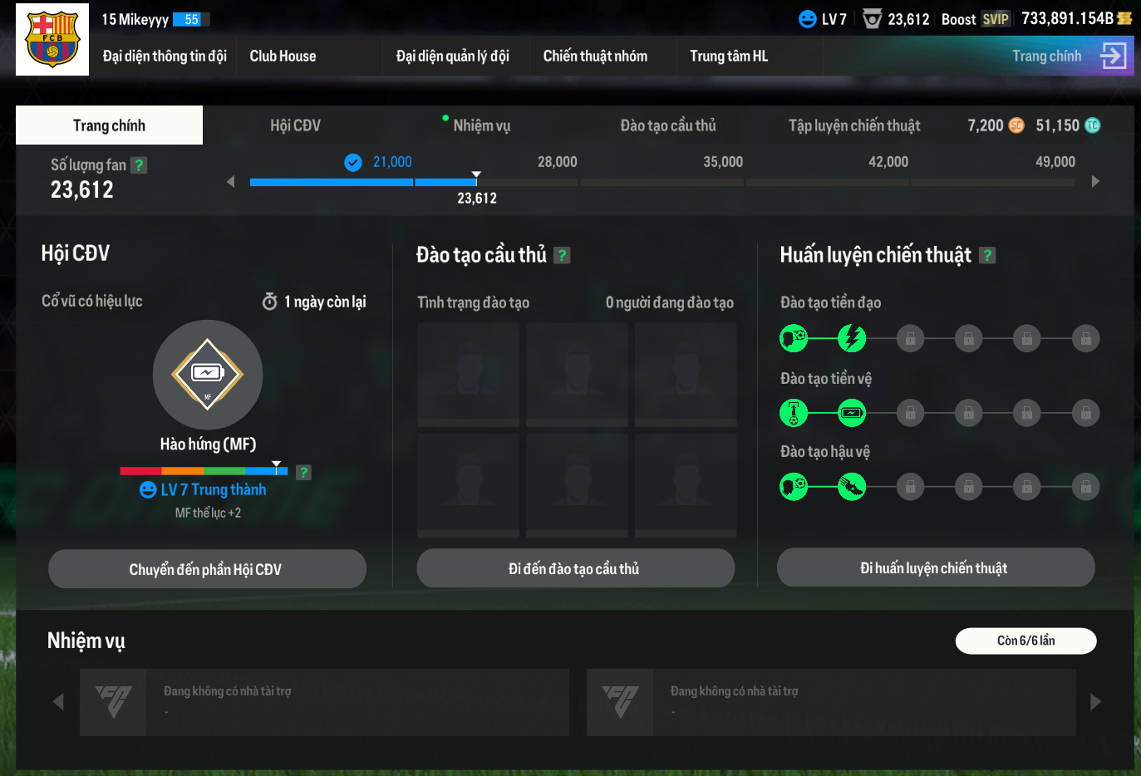Click the Hào hứng (MF) battery badge
The width and height of the screenshot is (1141, 776).
coord(208,375)
